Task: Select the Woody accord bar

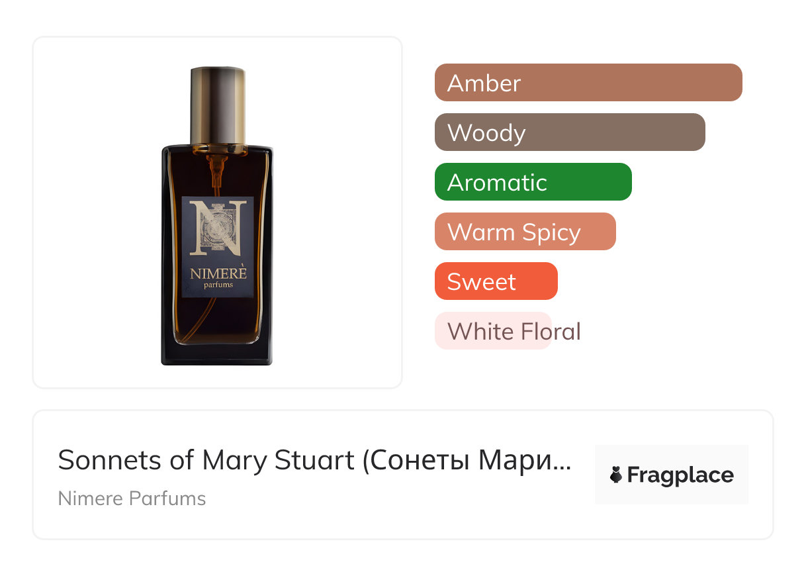Action: click(569, 132)
